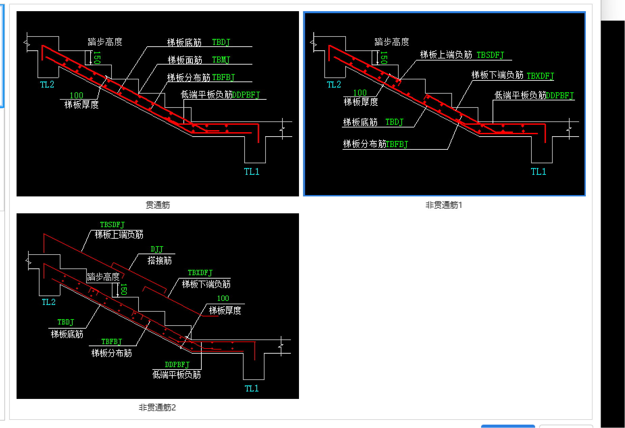The width and height of the screenshot is (625, 428).
Task: Click 低端平板负筋 DDPBFJ label in 贯通筋 diagram
Action: [x=220, y=95]
